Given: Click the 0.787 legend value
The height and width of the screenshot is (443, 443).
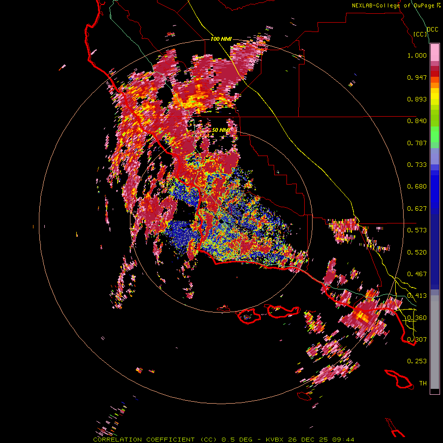Looking at the screenshot, I should click(417, 143).
